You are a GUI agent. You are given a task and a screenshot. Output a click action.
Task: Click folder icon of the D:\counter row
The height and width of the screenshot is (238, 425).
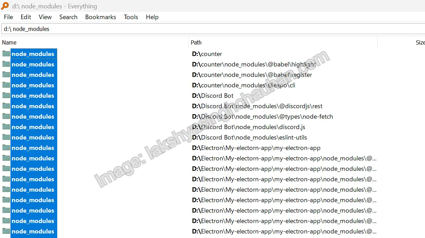pyautogui.click(x=6, y=54)
